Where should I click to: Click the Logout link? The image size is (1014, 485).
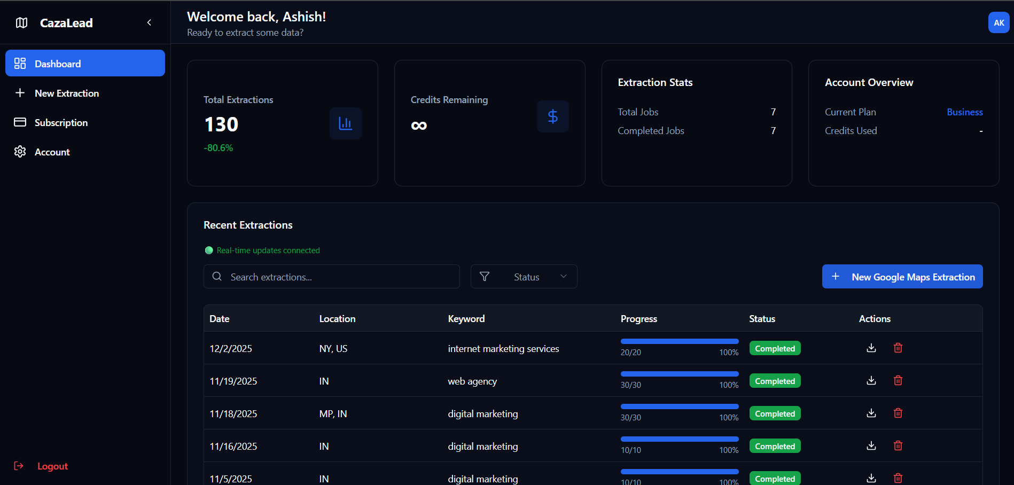click(52, 466)
